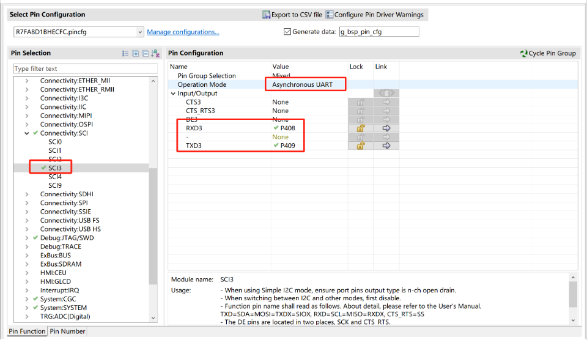Click the lock icon for CTS_RTS3 row
The width and height of the screenshot is (587, 340).
pos(361,111)
